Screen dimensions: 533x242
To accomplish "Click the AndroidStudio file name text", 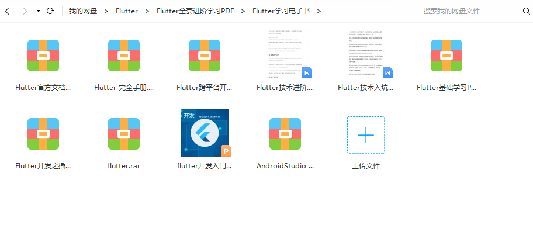I will click(285, 166).
